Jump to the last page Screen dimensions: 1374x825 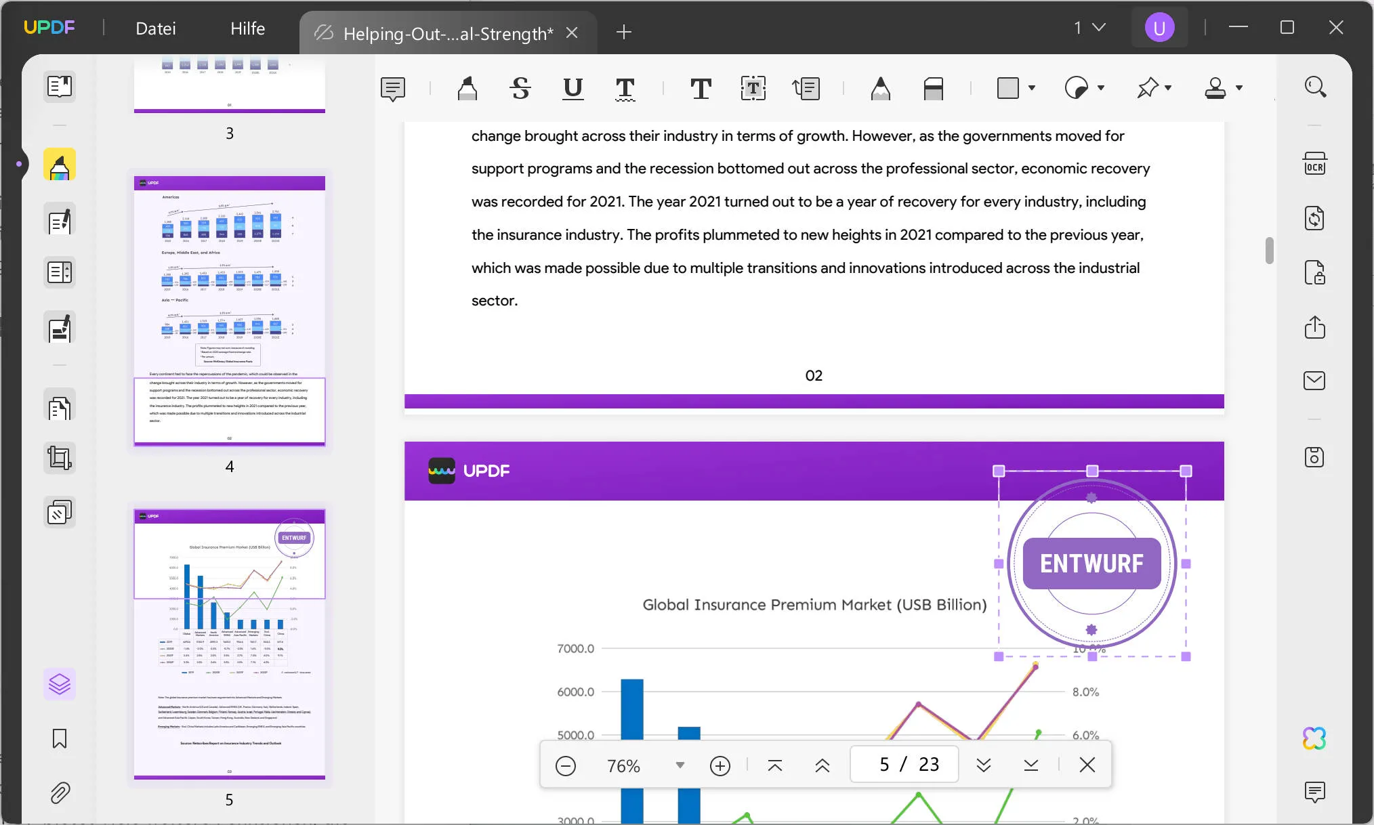click(1031, 765)
